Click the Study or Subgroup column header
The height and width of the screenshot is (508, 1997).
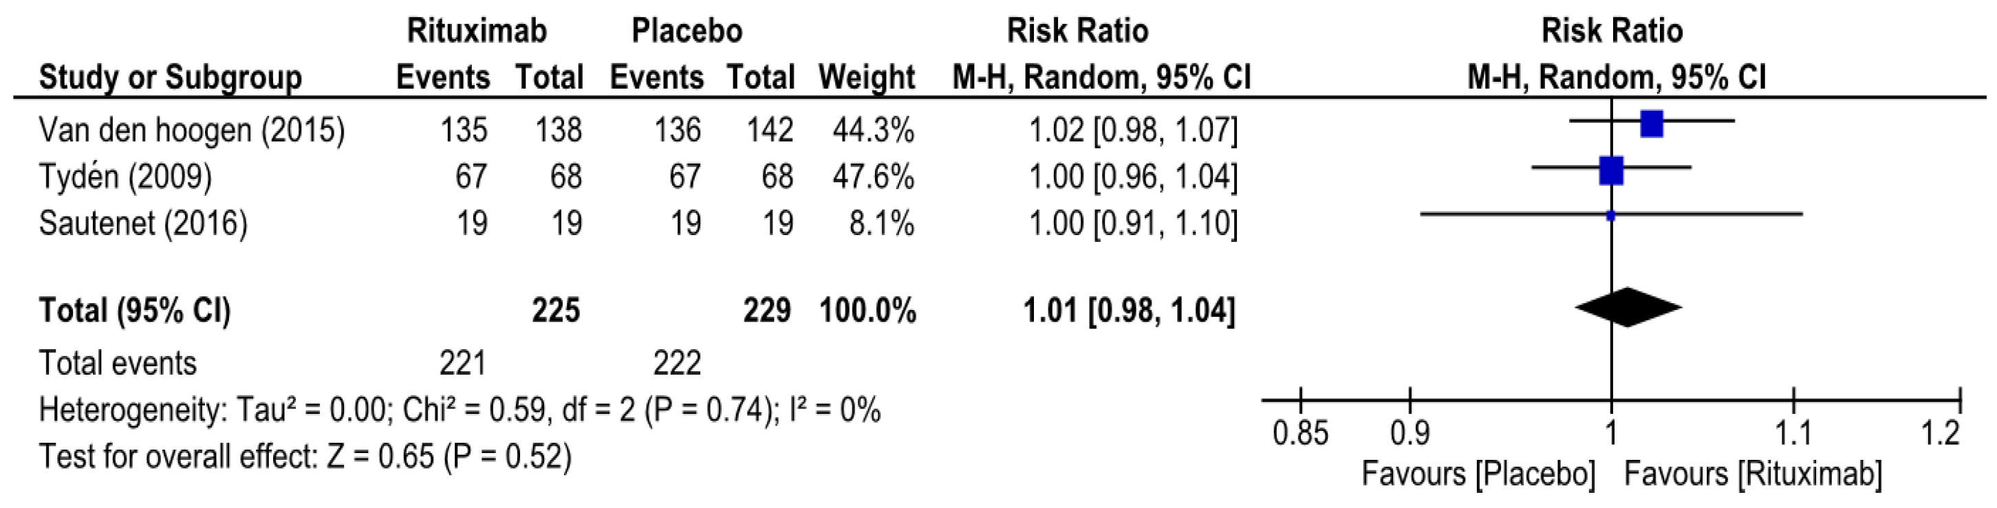(170, 78)
